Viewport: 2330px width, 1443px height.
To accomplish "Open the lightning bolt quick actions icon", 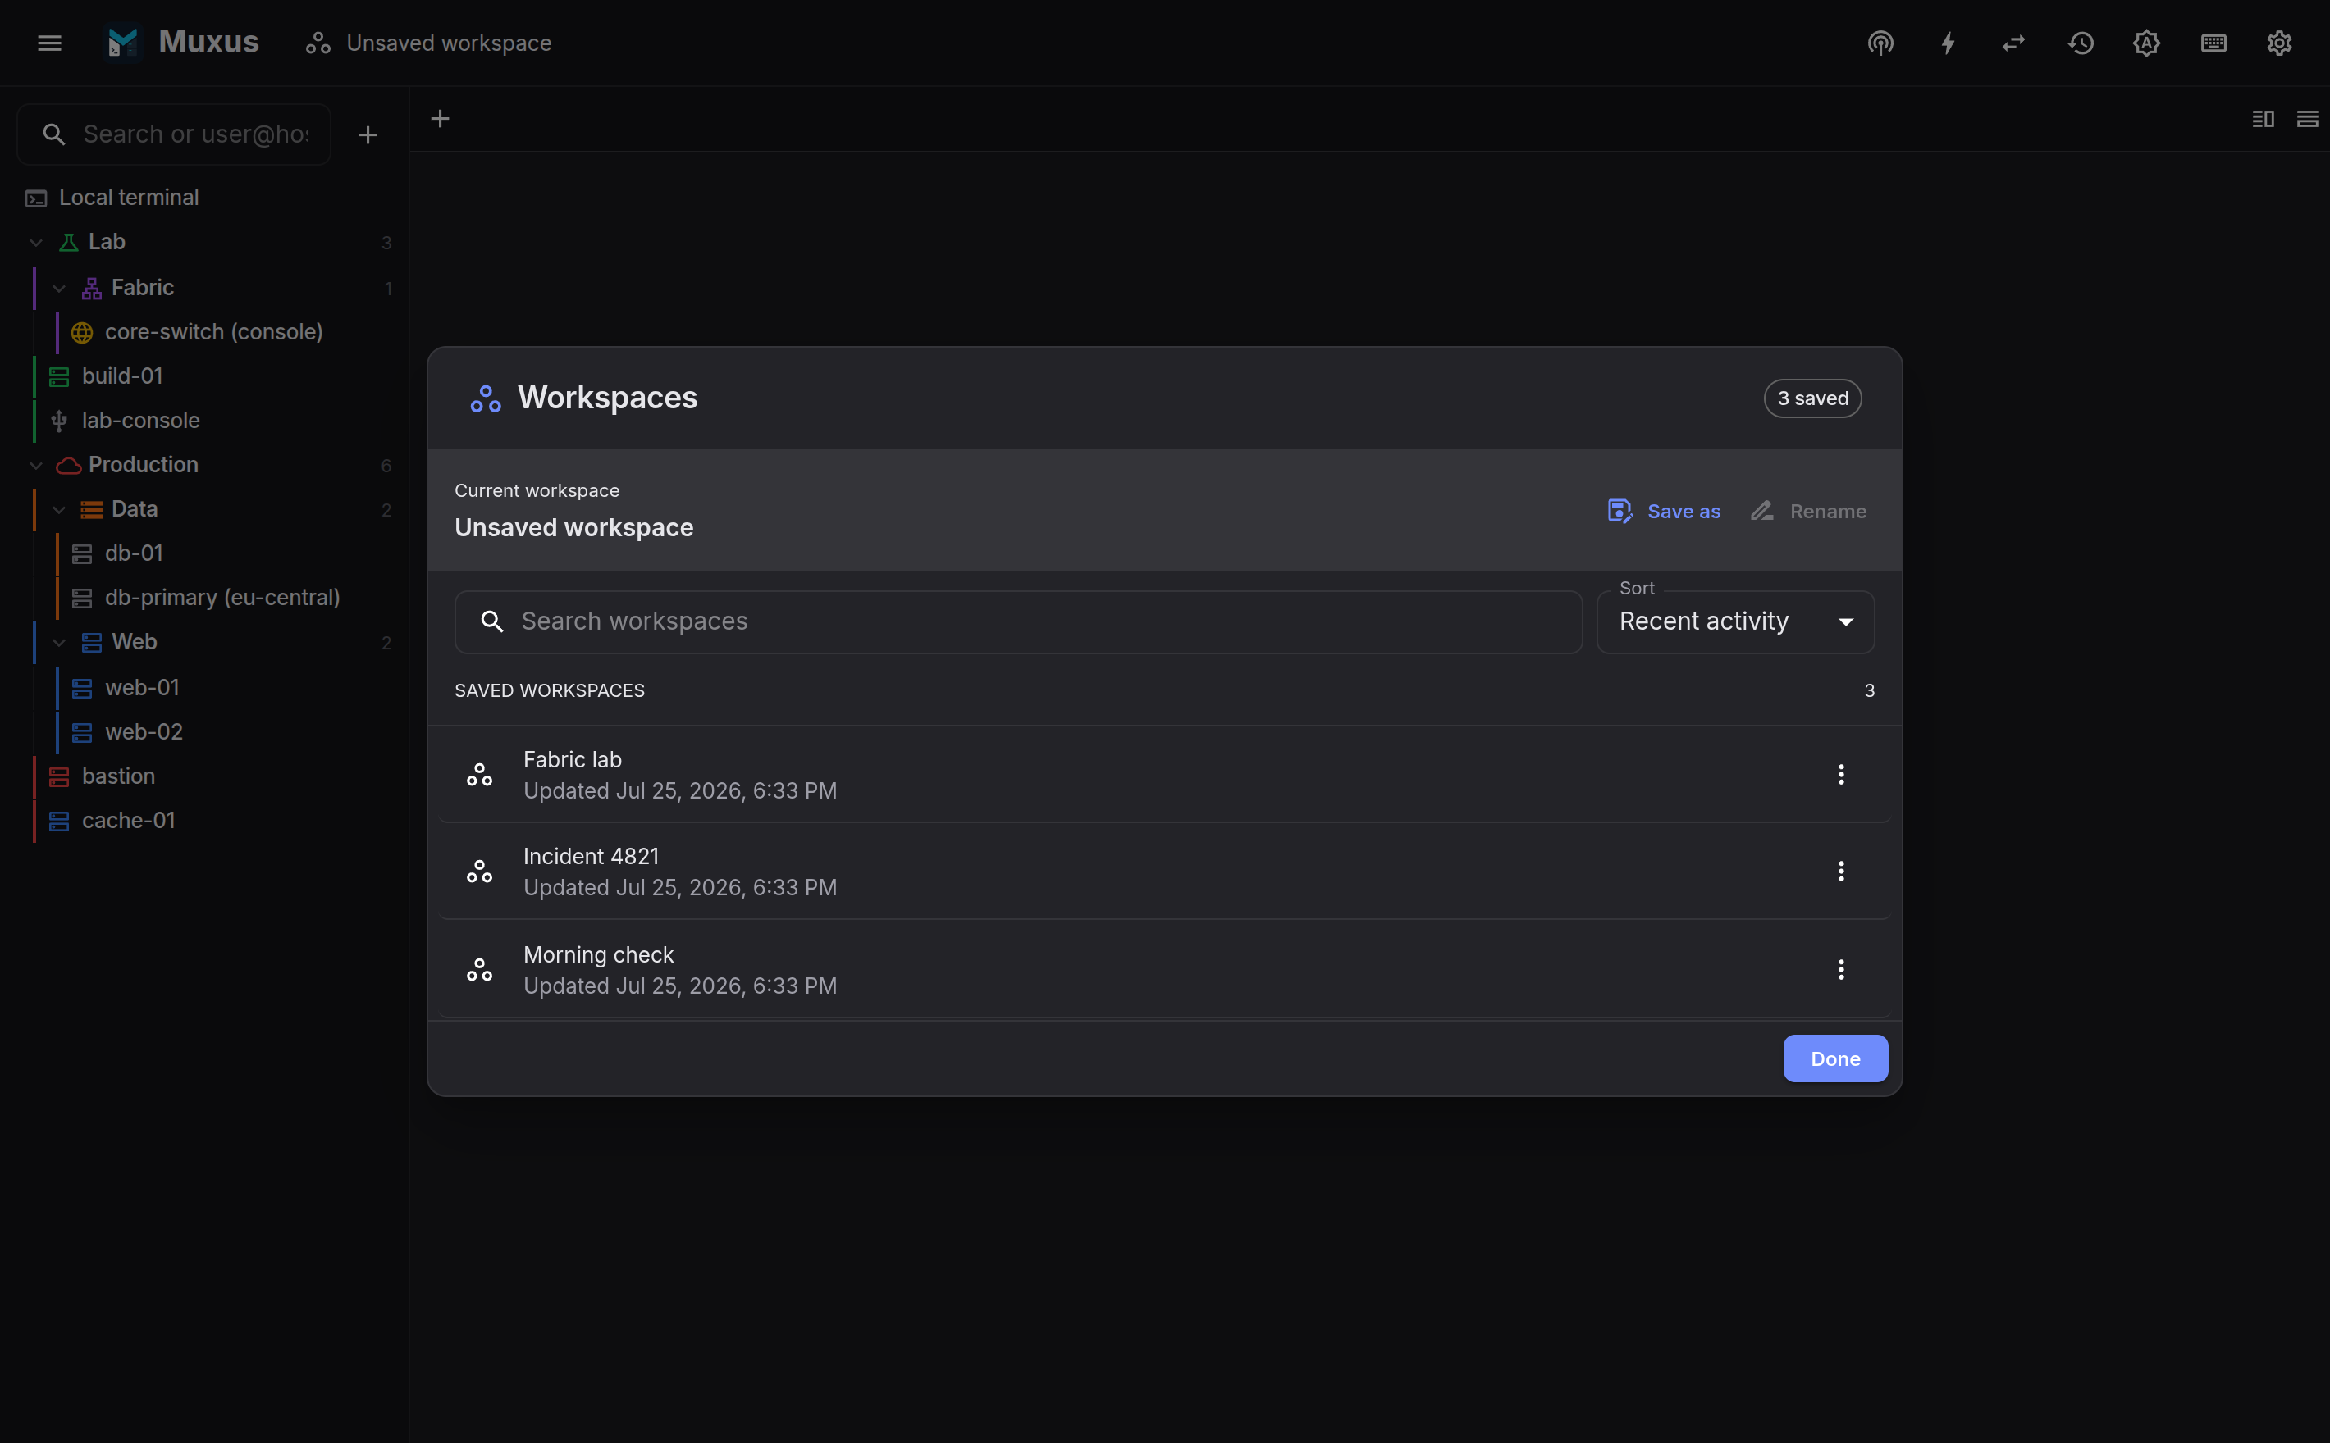I will [1948, 43].
